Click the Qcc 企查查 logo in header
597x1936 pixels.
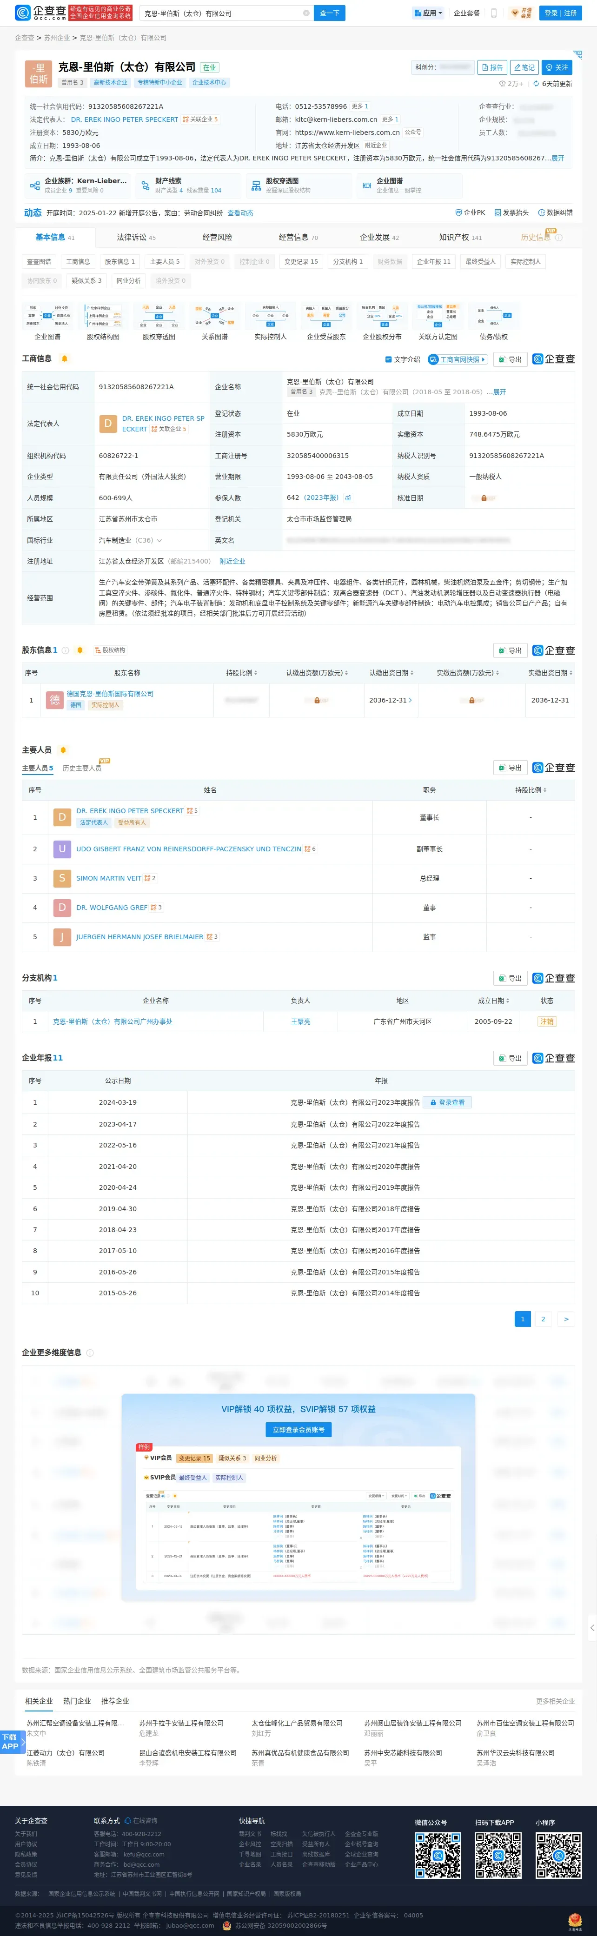[x=40, y=13]
